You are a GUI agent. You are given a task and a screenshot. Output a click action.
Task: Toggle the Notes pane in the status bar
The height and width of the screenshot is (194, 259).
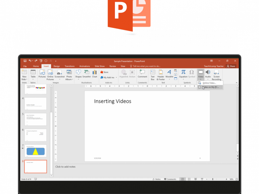coord(157,179)
